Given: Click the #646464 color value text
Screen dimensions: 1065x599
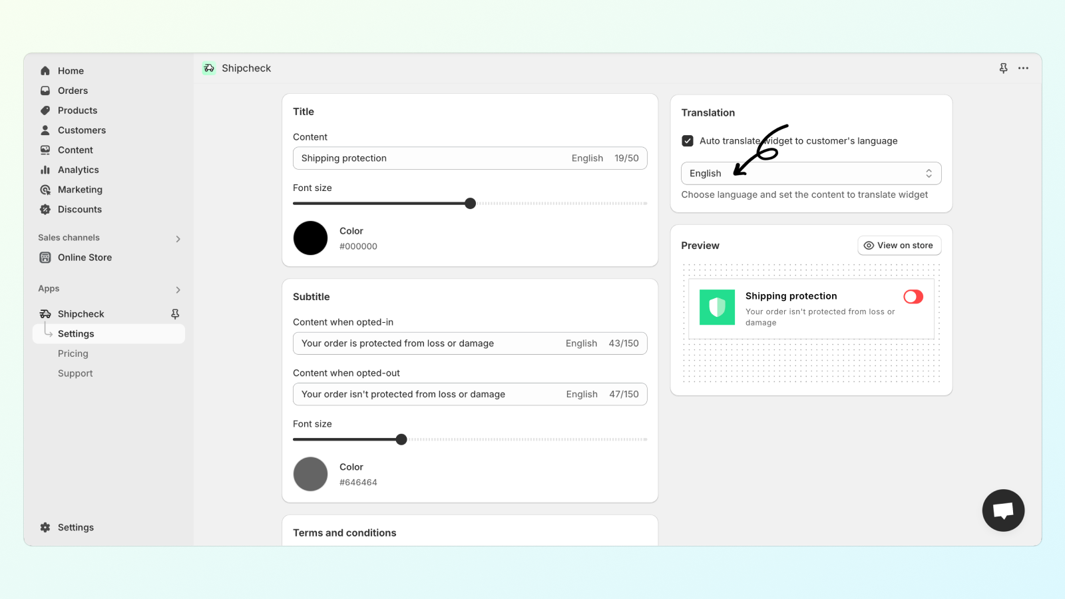Looking at the screenshot, I should point(358,483).
